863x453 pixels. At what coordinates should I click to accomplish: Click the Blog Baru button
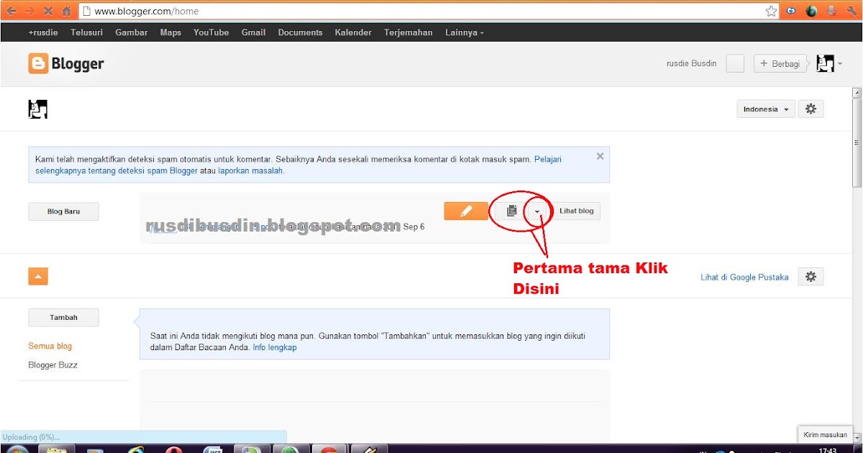pyautogui.click(x=63, y=211)
